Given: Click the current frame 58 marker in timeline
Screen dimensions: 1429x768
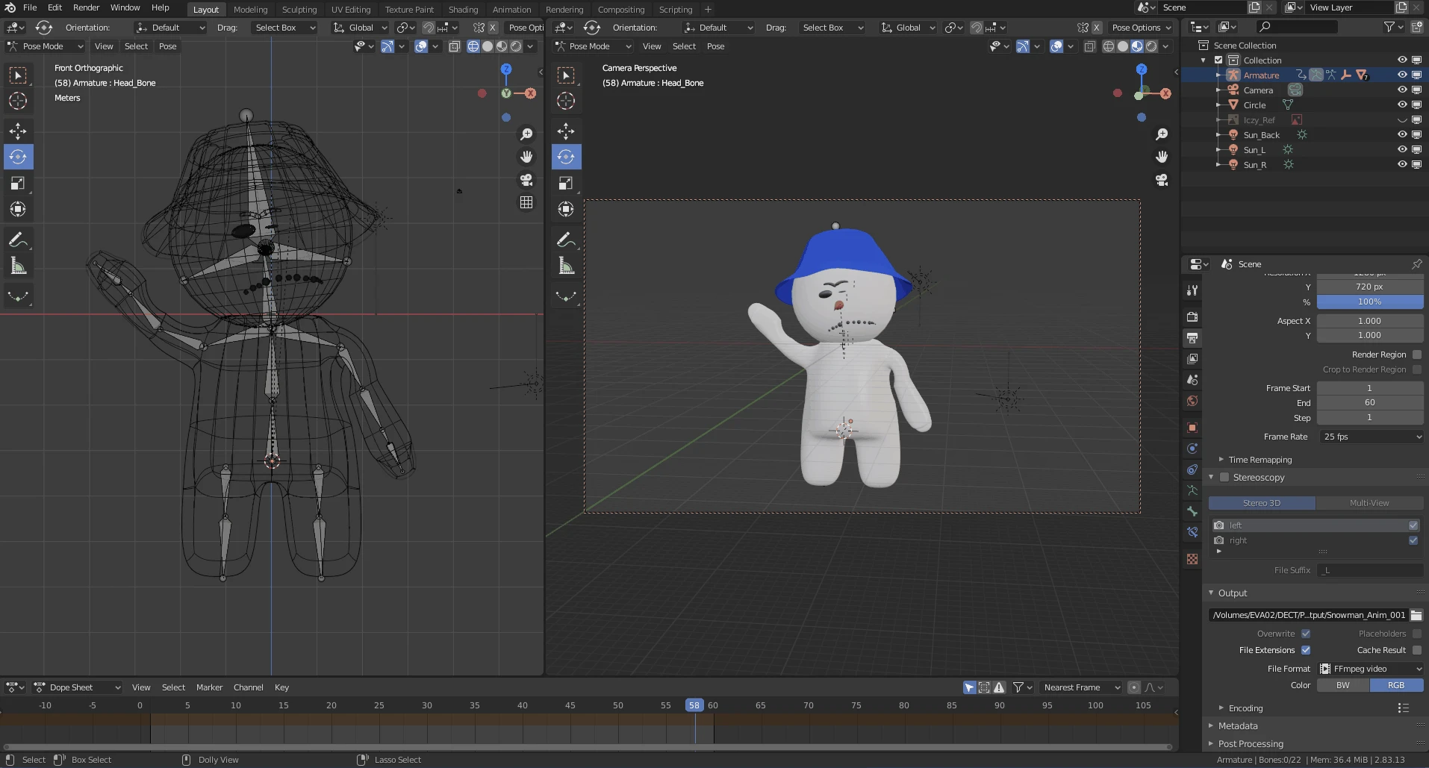Looking at the screenshot, I should [x=694, y=705].
